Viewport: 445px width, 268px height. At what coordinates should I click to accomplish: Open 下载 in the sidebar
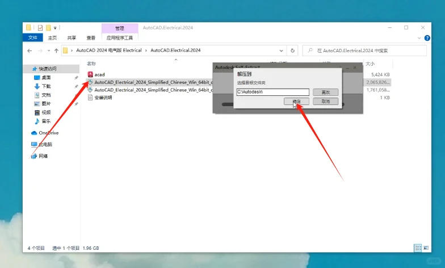pos(46,86)
